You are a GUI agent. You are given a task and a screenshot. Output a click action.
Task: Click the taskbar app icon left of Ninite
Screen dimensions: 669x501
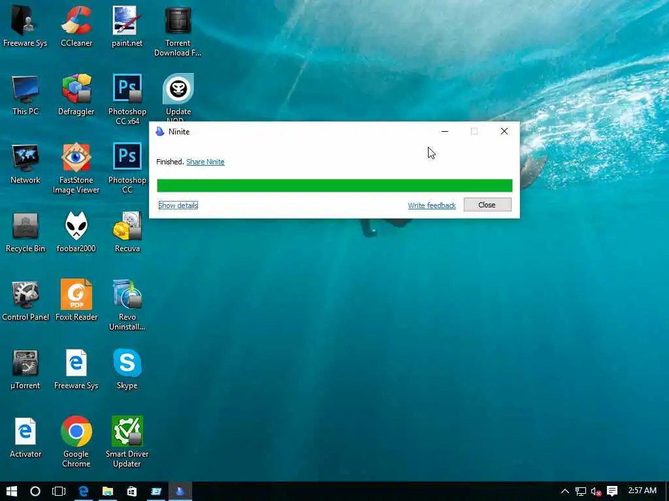(155, 491)
